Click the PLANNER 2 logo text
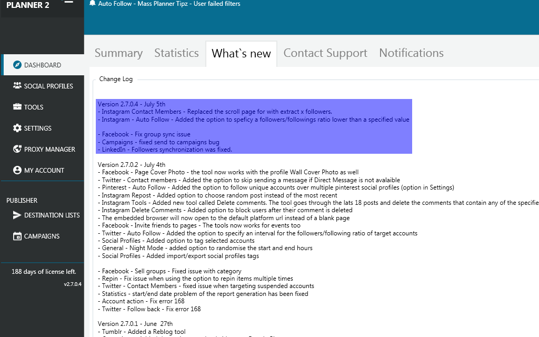Image resolution: width=539 pixels, height=337 pixels. point(28,5)
